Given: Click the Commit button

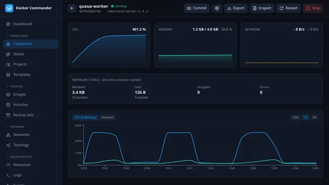Looking at the screenshot, I should (197, 8).
